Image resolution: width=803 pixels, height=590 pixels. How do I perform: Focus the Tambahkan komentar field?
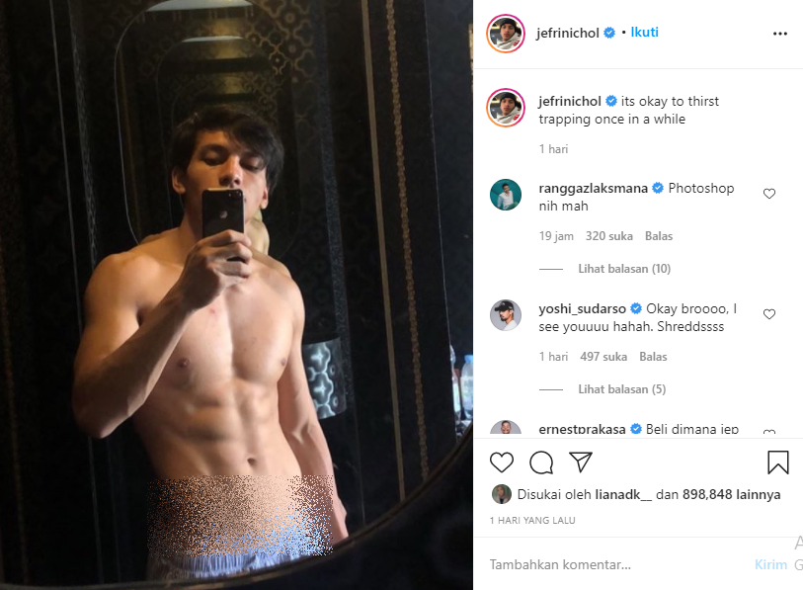pyautogui.click(x=617, y=564)
